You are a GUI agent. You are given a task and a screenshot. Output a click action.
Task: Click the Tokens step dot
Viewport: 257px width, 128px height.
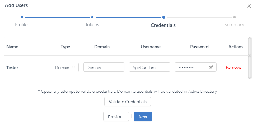pos(92,17)
